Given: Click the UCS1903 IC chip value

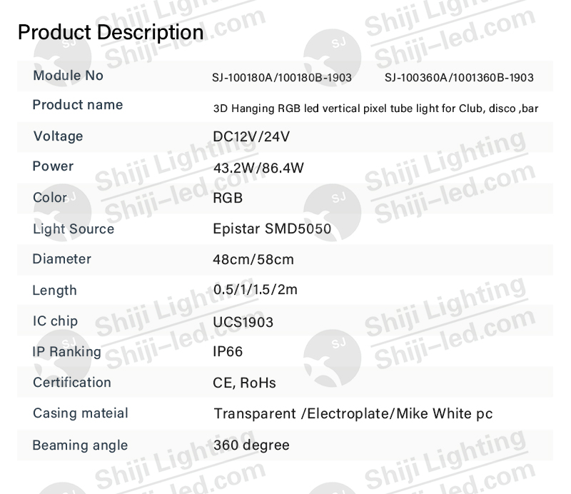Looking at the screenshot, I should coord(243,322).
